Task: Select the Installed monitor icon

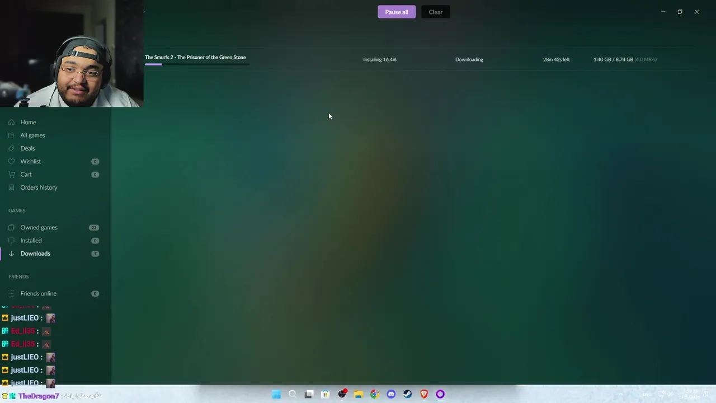Action: (x=11, y=240)
